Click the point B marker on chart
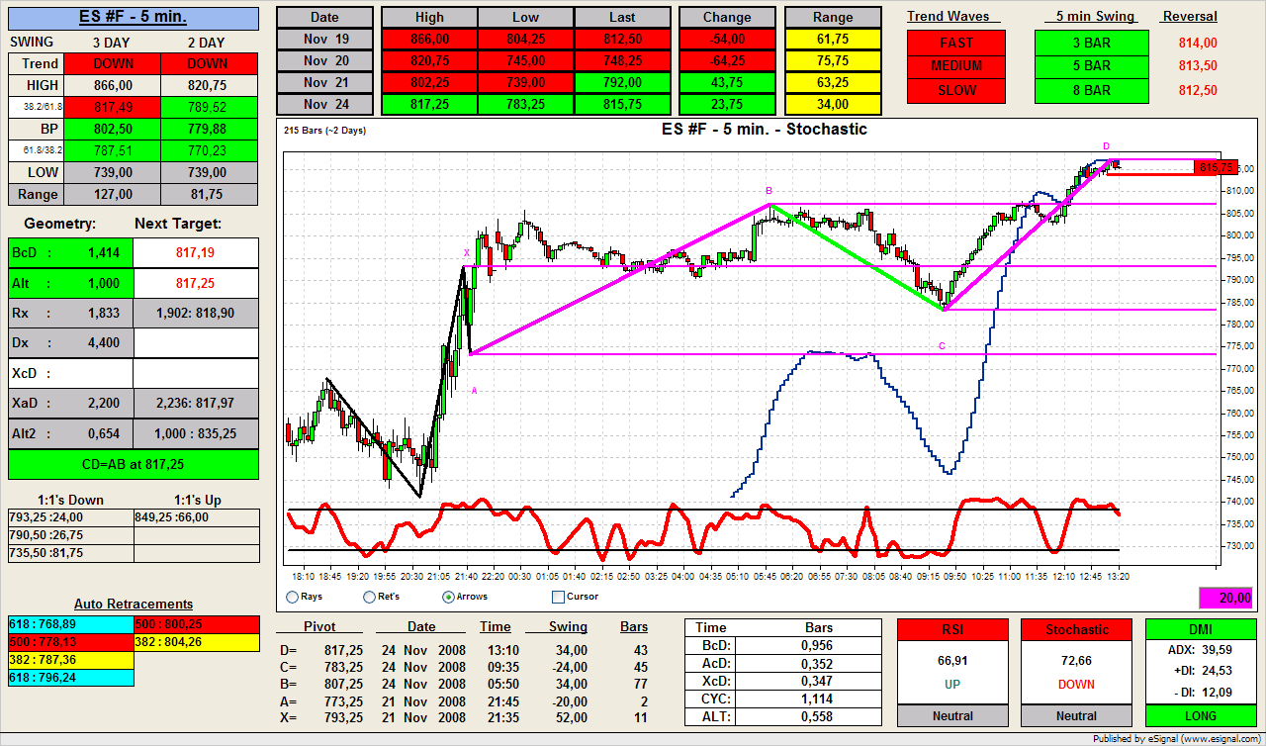1266x746 pixels. tap(769, 191)
